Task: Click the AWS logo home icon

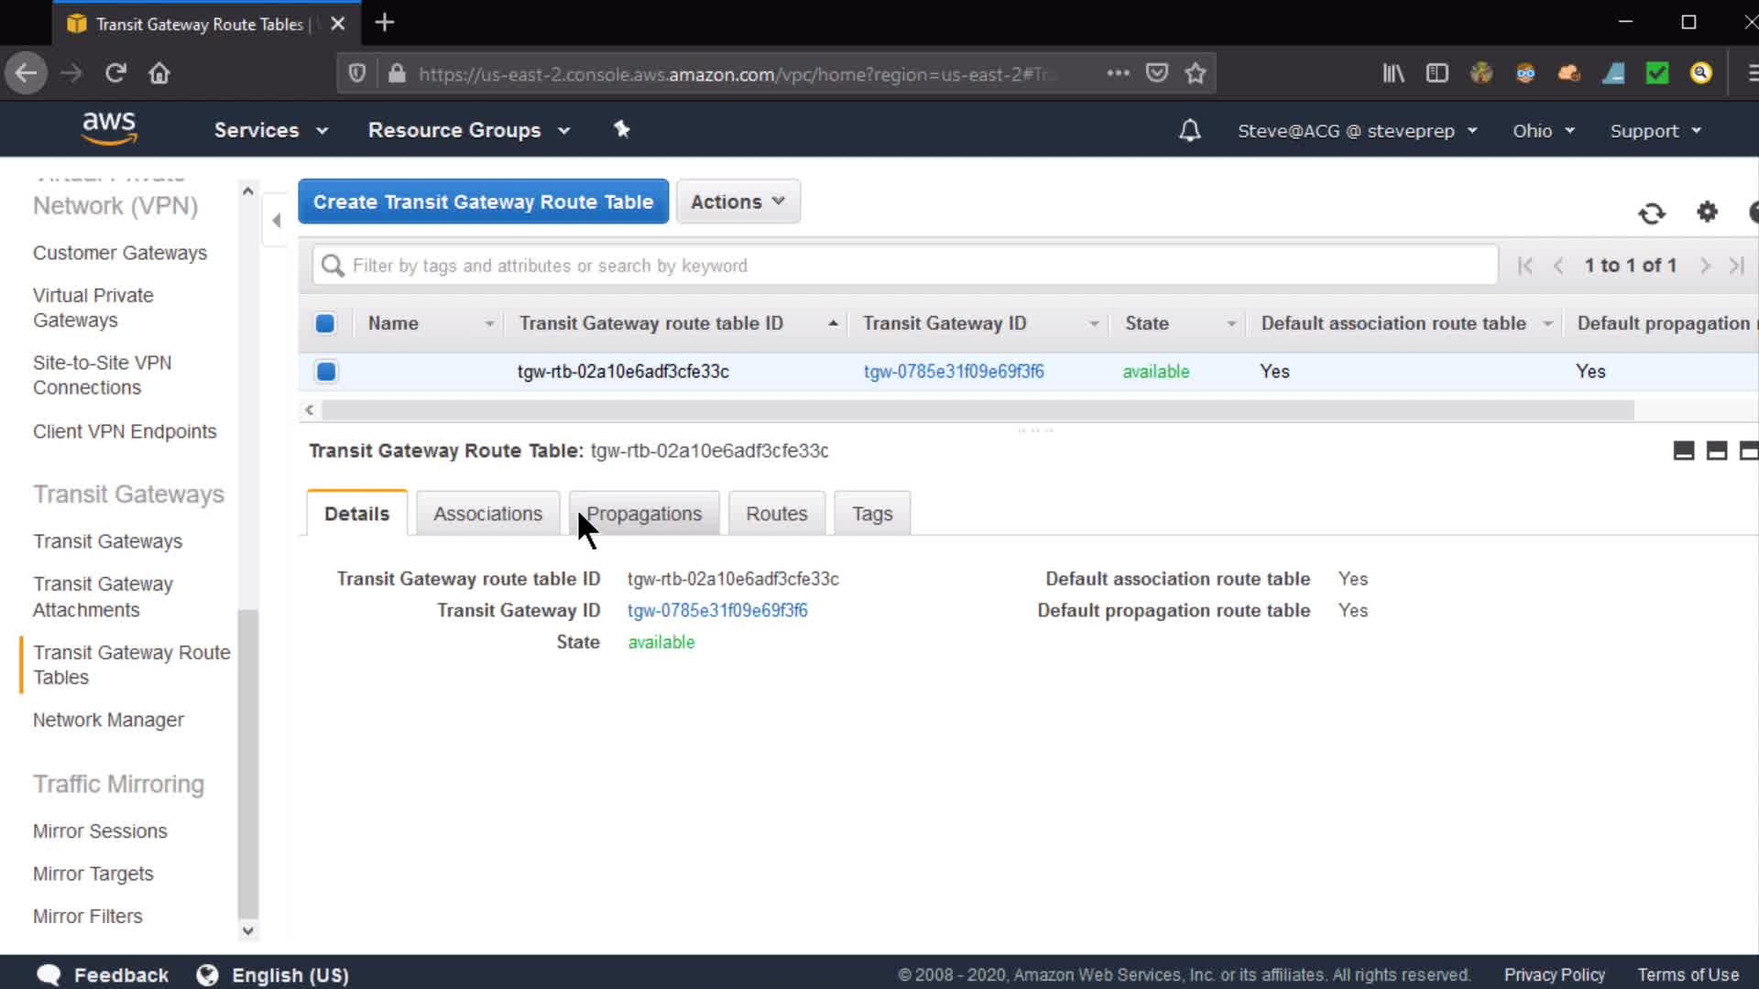Action: (x=109, y=129)
